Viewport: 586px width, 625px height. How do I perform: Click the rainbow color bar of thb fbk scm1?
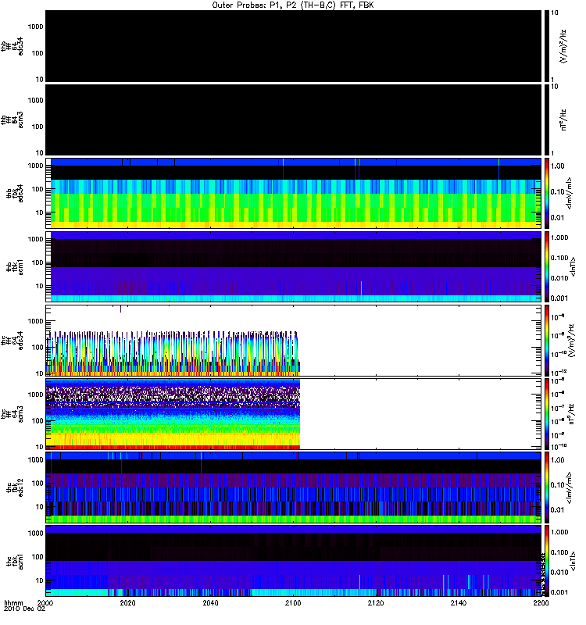[x=547, y=267]
